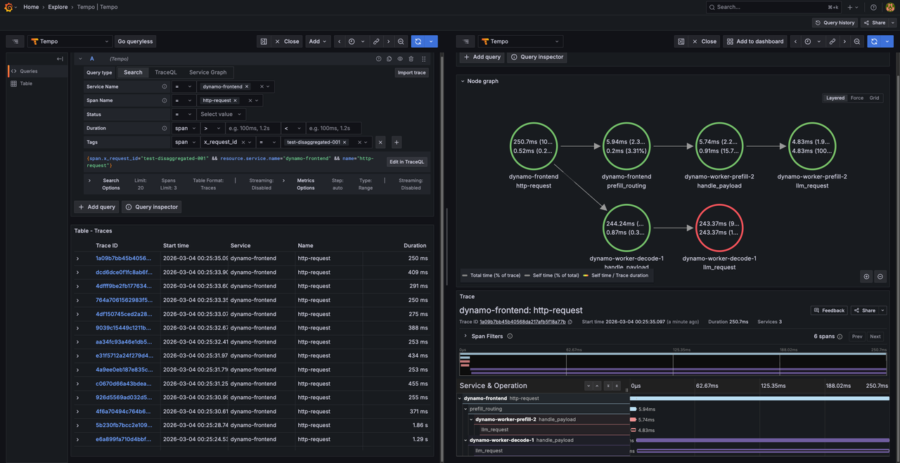Select the Force node graph layout

[x=856, y=98]
